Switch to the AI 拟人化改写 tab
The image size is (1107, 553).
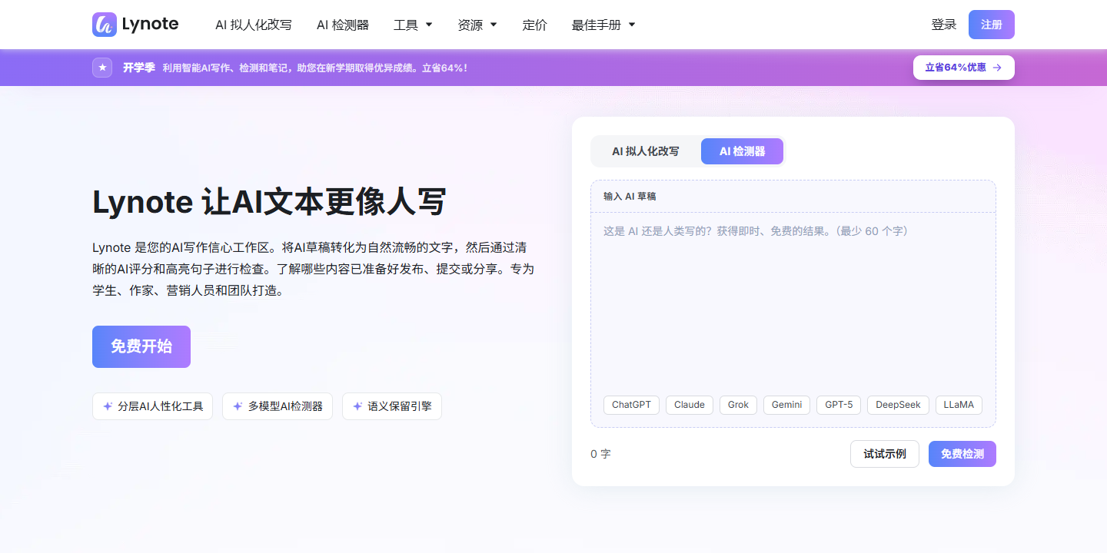646,151
